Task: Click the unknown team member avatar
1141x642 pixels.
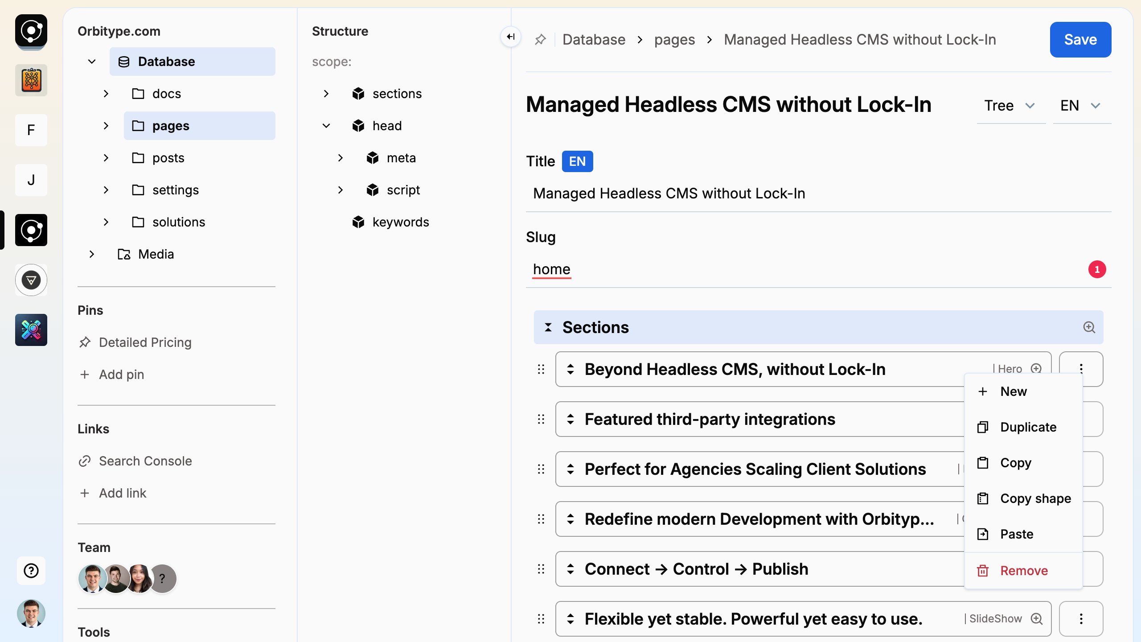Action: (163, 579)
